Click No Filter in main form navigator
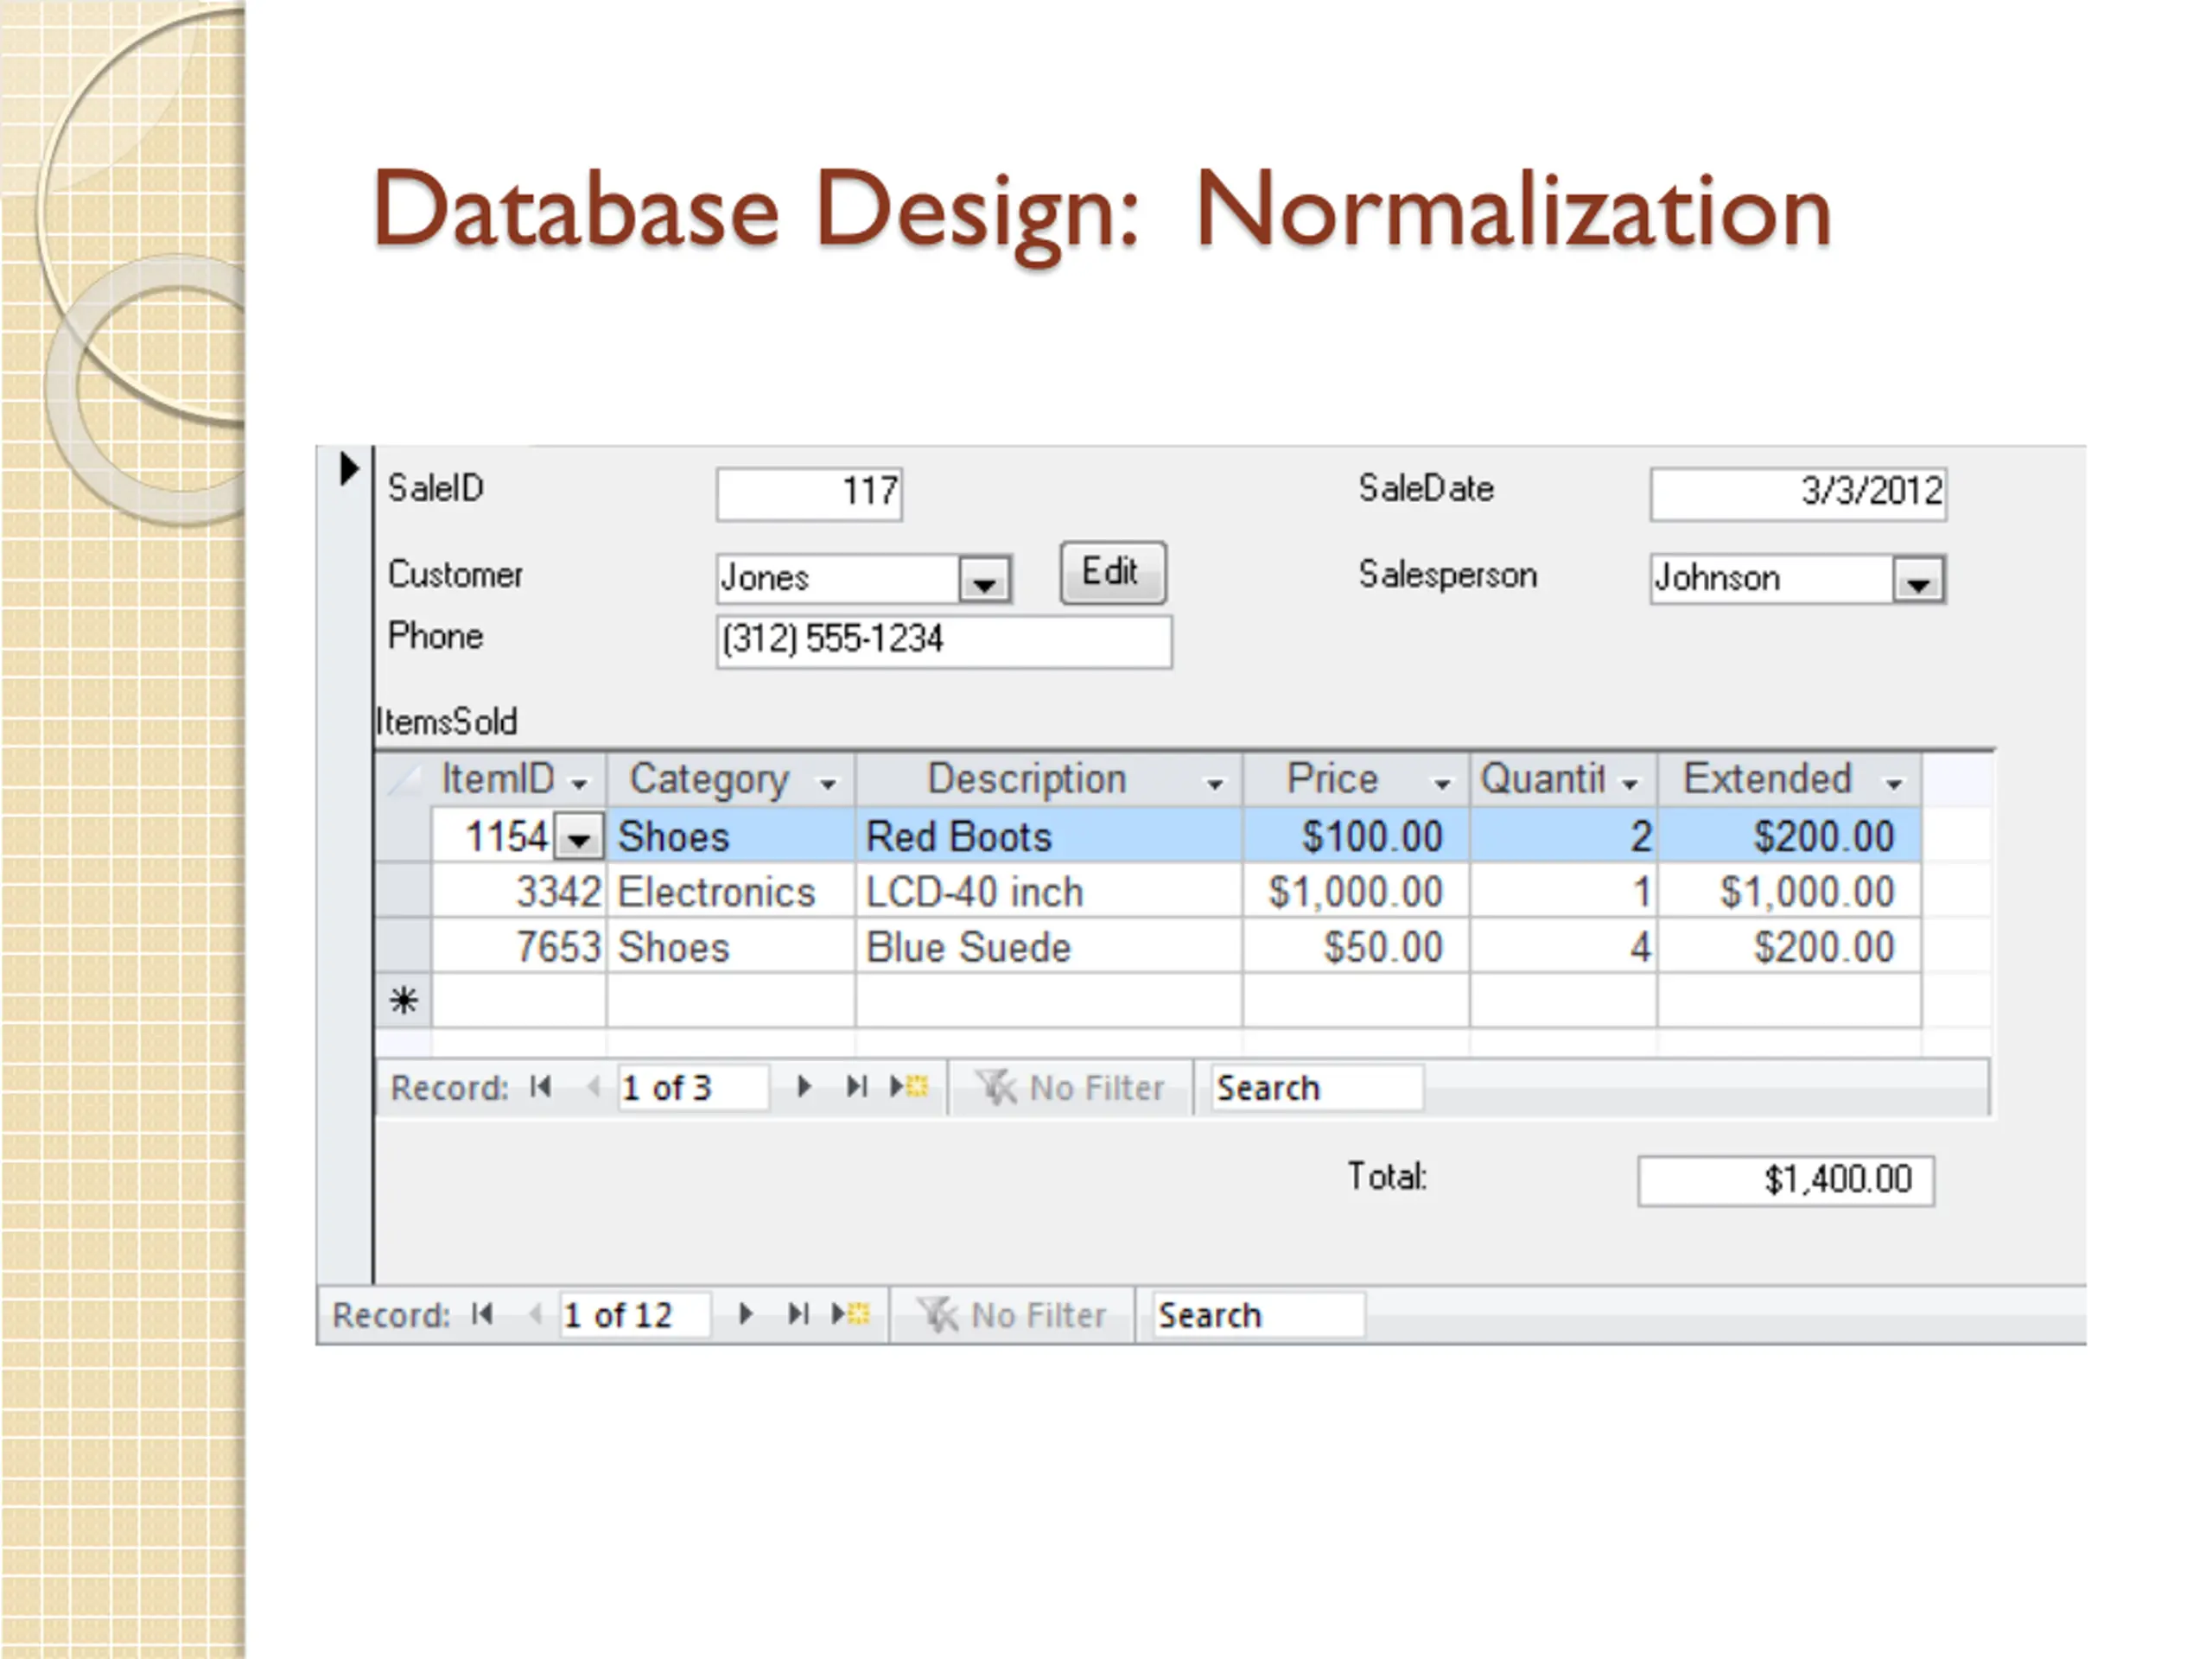The height and width of the screenshot is (1659, 2212). [1012, 1314]
